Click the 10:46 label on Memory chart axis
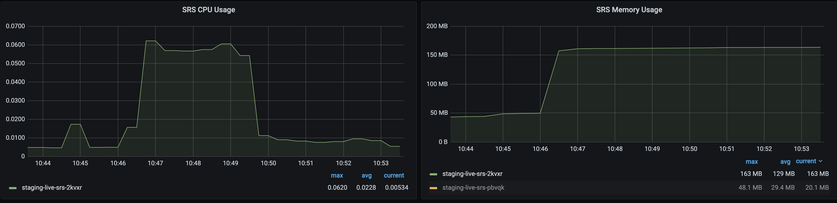The image size is (837, 203). pos(540,149)
